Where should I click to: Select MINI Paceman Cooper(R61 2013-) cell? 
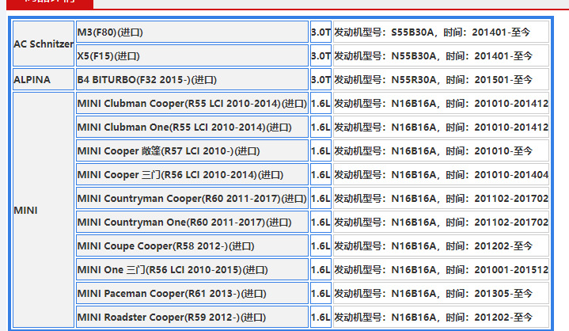coord(192,294)
